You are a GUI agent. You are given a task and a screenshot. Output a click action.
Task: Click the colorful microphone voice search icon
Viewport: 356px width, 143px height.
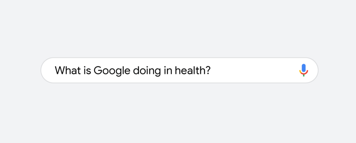303,70
